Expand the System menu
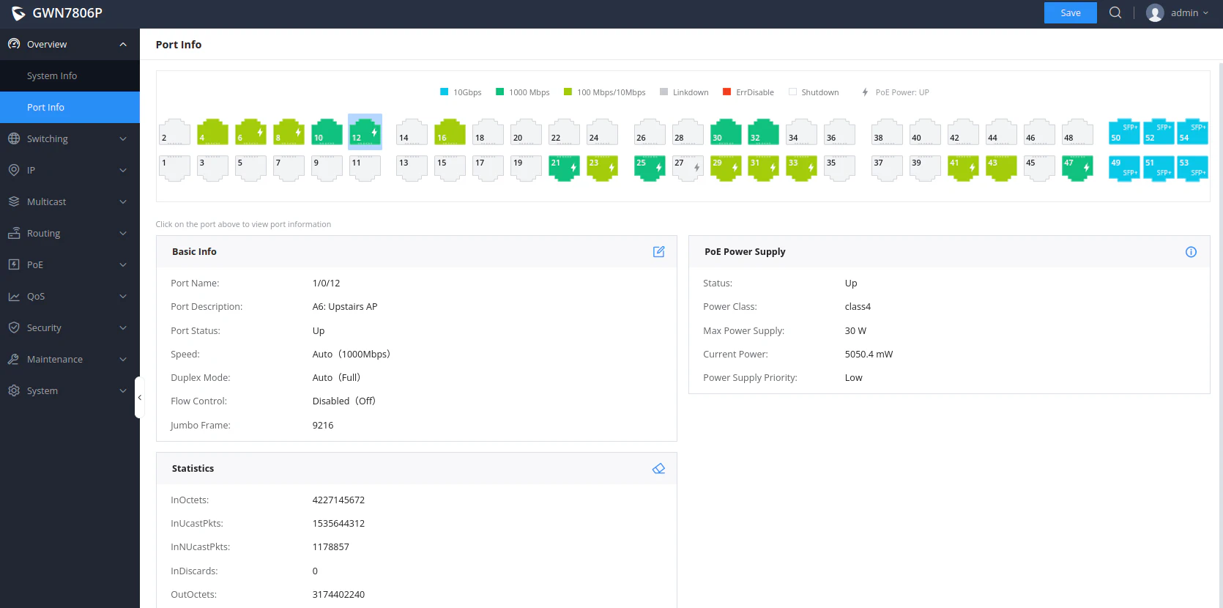This screenshot has width=1223, height=608. click(70, 390)
